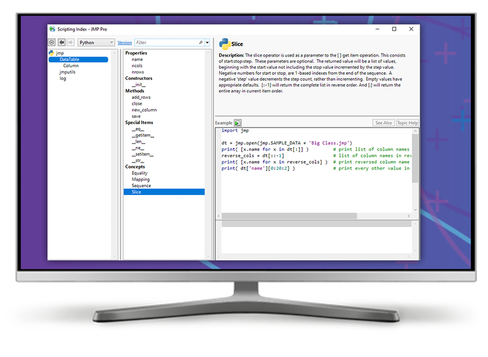The width and height of the screenshot is (488, 357).
Task: Select the name property
Action: (x=137, y=59)
